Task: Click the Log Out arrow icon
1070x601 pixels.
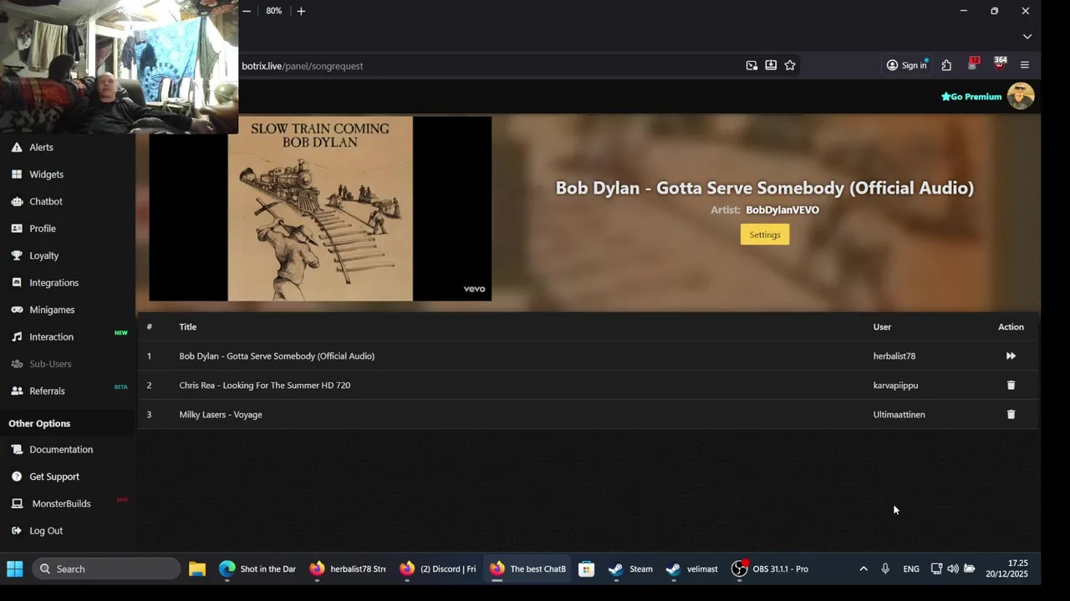Action: click(x=17, y=531)
